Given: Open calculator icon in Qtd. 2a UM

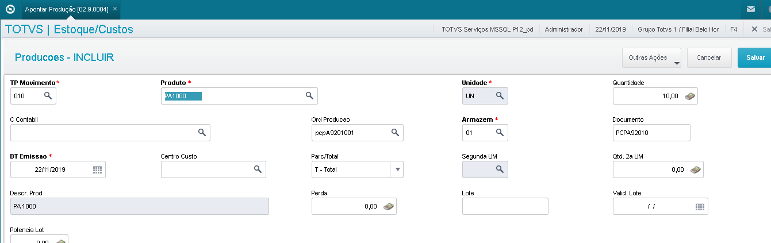Looking at the screenshot, I should (696, 169).
